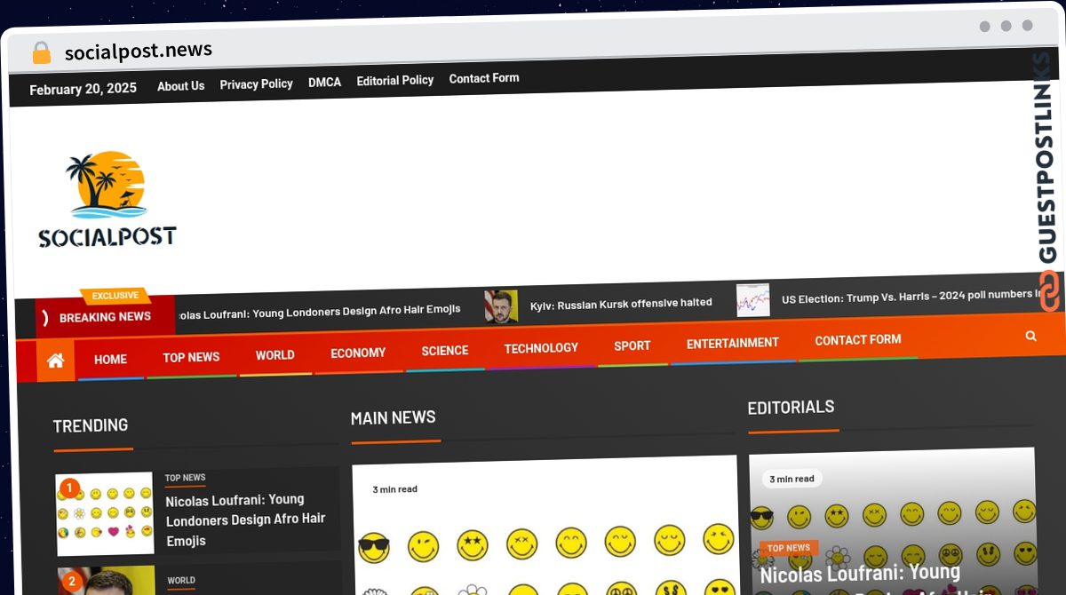Open the ENTERTAINMENT menu item
Viewport: 1066px width, 595px height.
click(732, 343)
